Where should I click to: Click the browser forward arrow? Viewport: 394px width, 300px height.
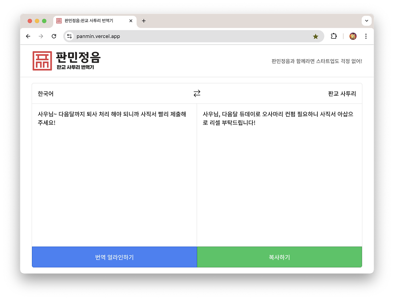pyautogui.click(x=41, y=36)
